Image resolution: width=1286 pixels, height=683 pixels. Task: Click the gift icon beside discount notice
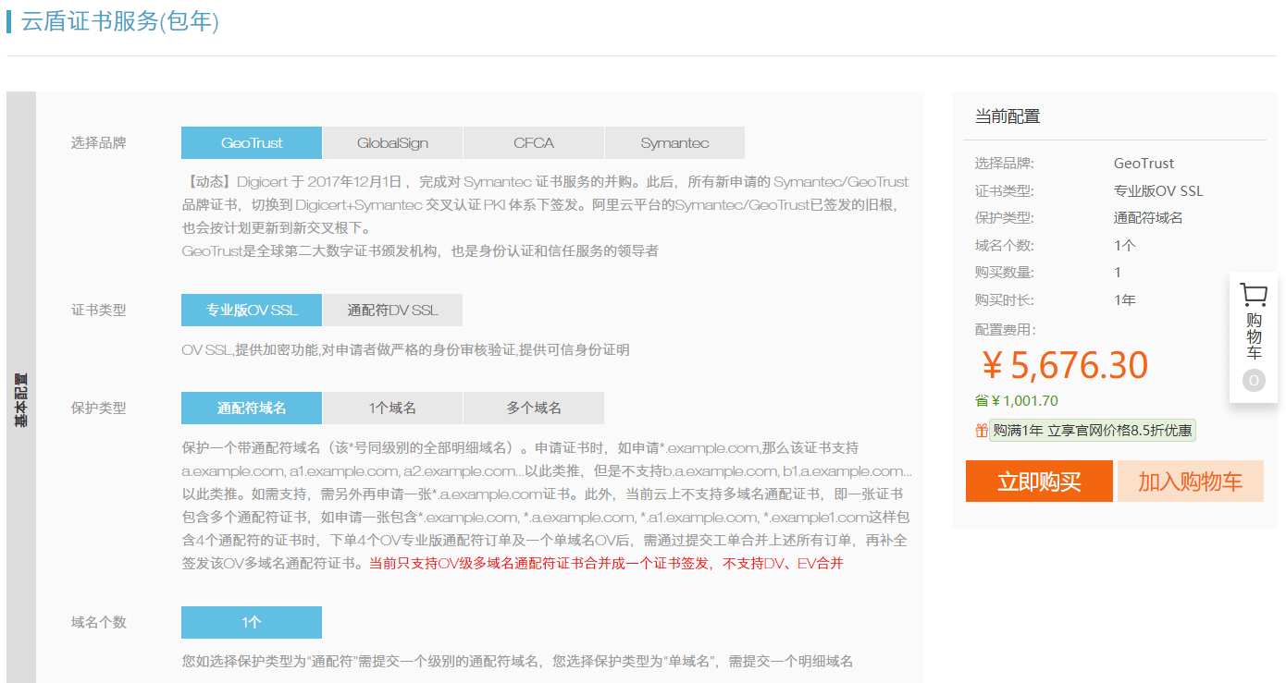click(x=982, y=431)
